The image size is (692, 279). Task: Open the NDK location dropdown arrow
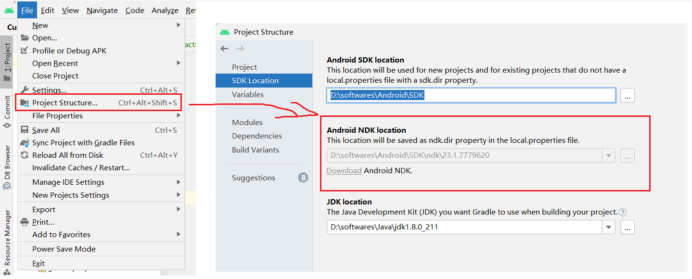[x=609, y=156]
